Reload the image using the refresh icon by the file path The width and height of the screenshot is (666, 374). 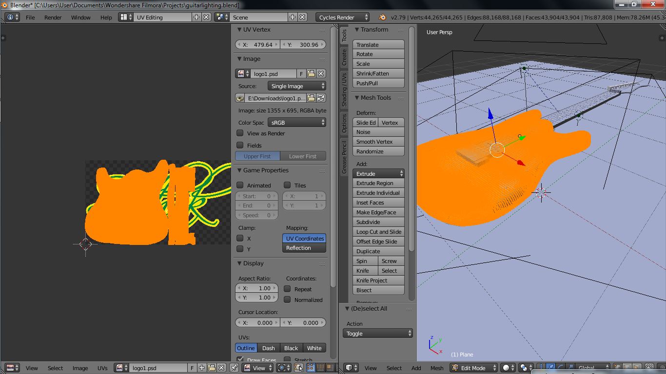[x=321, y=98]
